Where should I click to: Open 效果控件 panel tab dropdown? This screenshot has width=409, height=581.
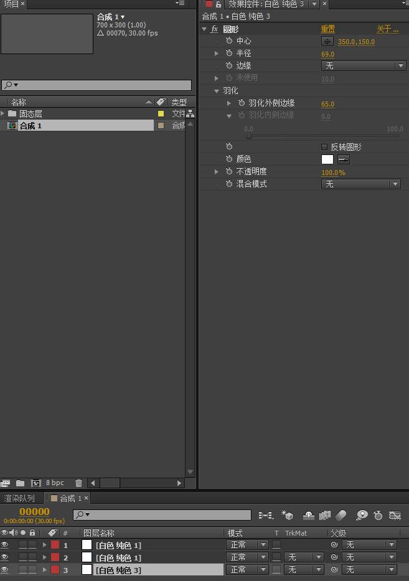coord(314,4)
